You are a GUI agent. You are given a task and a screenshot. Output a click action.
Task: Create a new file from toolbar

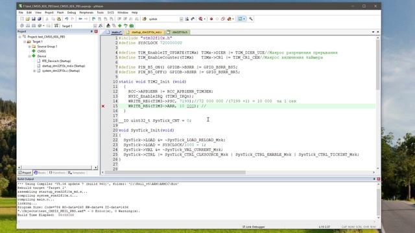(x=22, y=19)
